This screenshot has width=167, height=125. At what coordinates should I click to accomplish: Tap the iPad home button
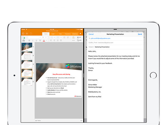tap(153, 75)
